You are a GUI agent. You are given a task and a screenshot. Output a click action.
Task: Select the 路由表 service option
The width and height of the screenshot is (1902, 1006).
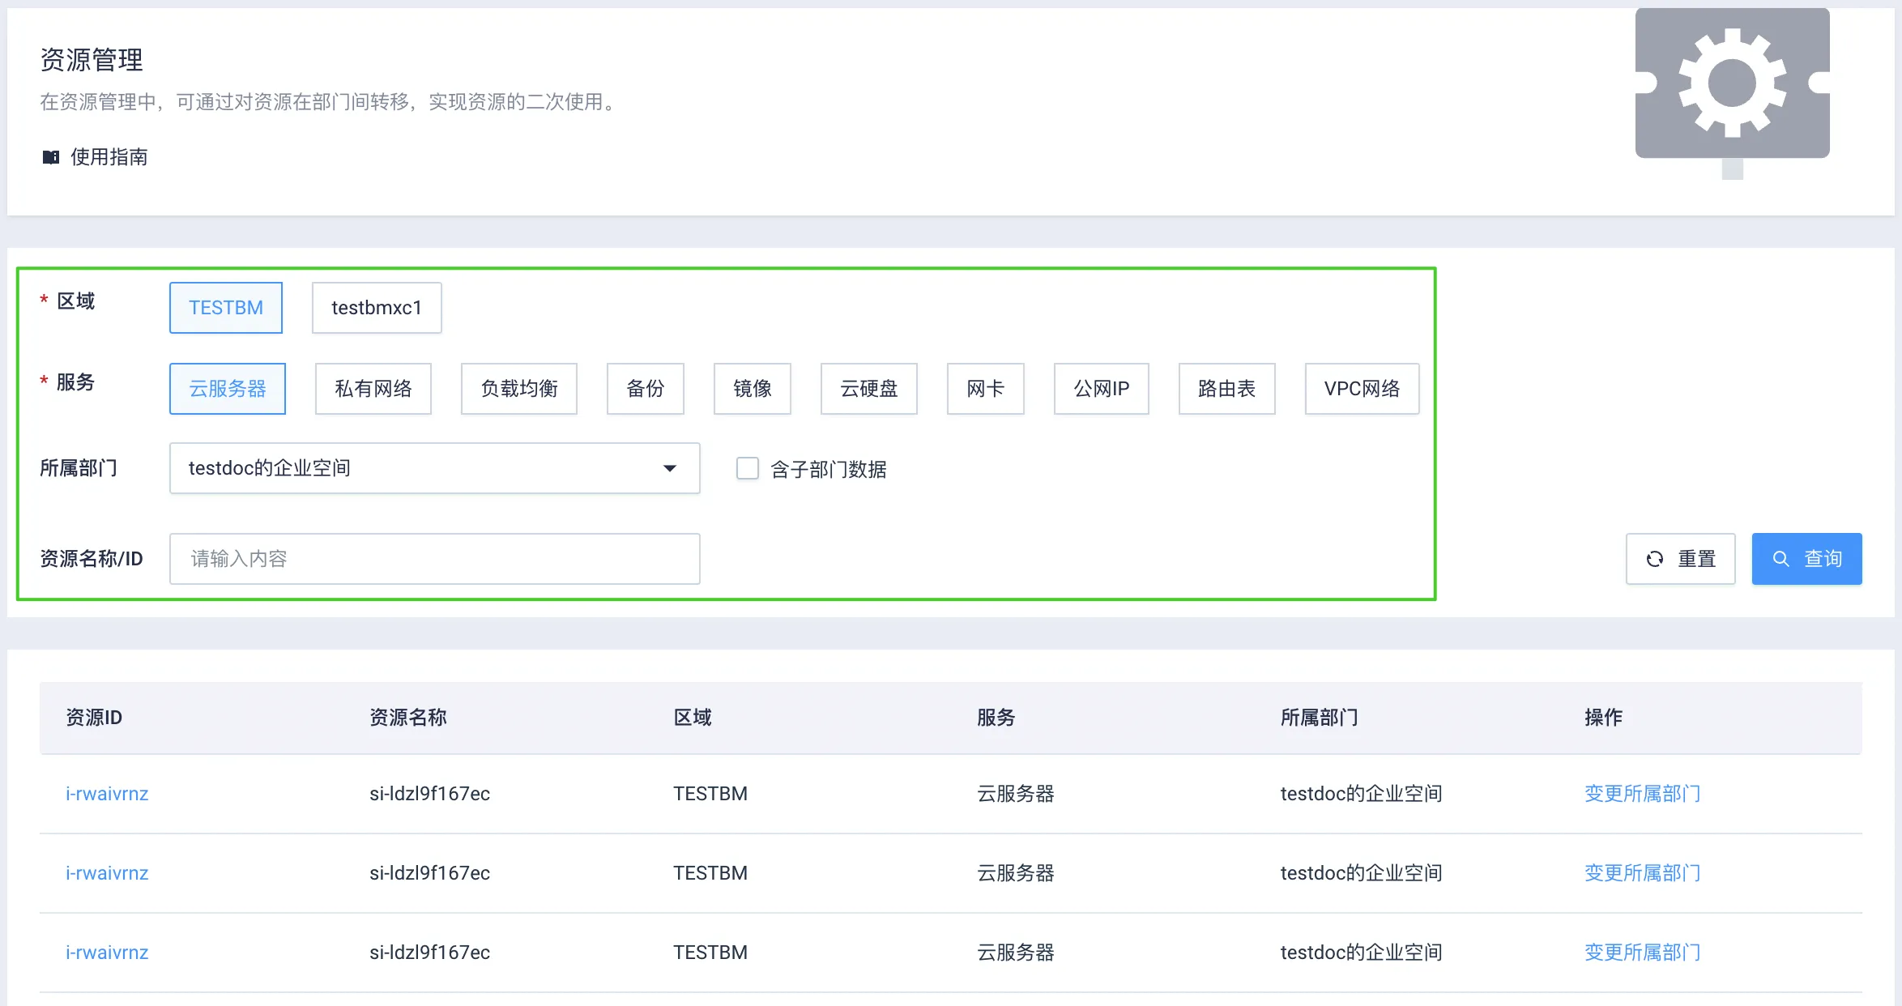click(1226, 389)
